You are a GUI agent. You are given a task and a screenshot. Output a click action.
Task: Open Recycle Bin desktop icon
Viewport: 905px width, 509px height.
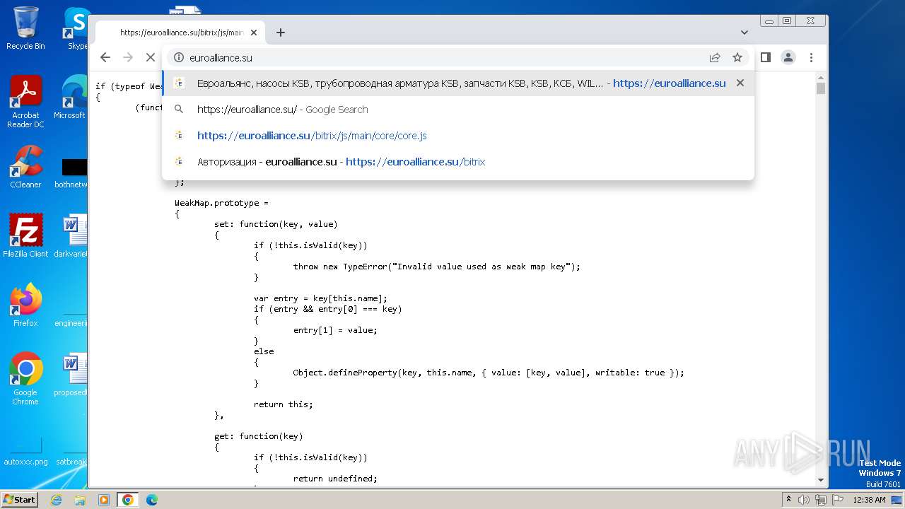coord(25,28)
